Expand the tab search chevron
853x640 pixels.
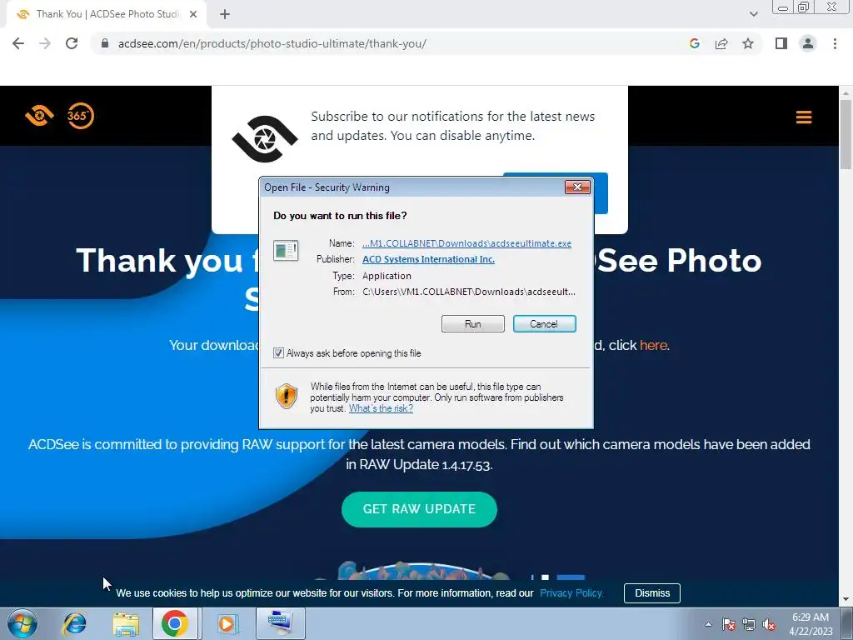click(x=753, y=14)
